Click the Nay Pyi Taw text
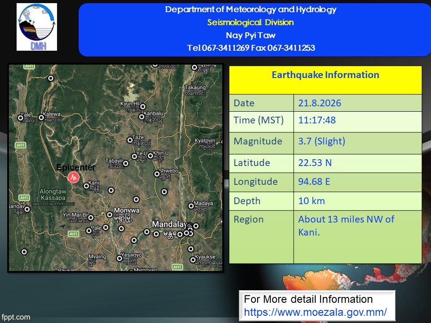 251,35
